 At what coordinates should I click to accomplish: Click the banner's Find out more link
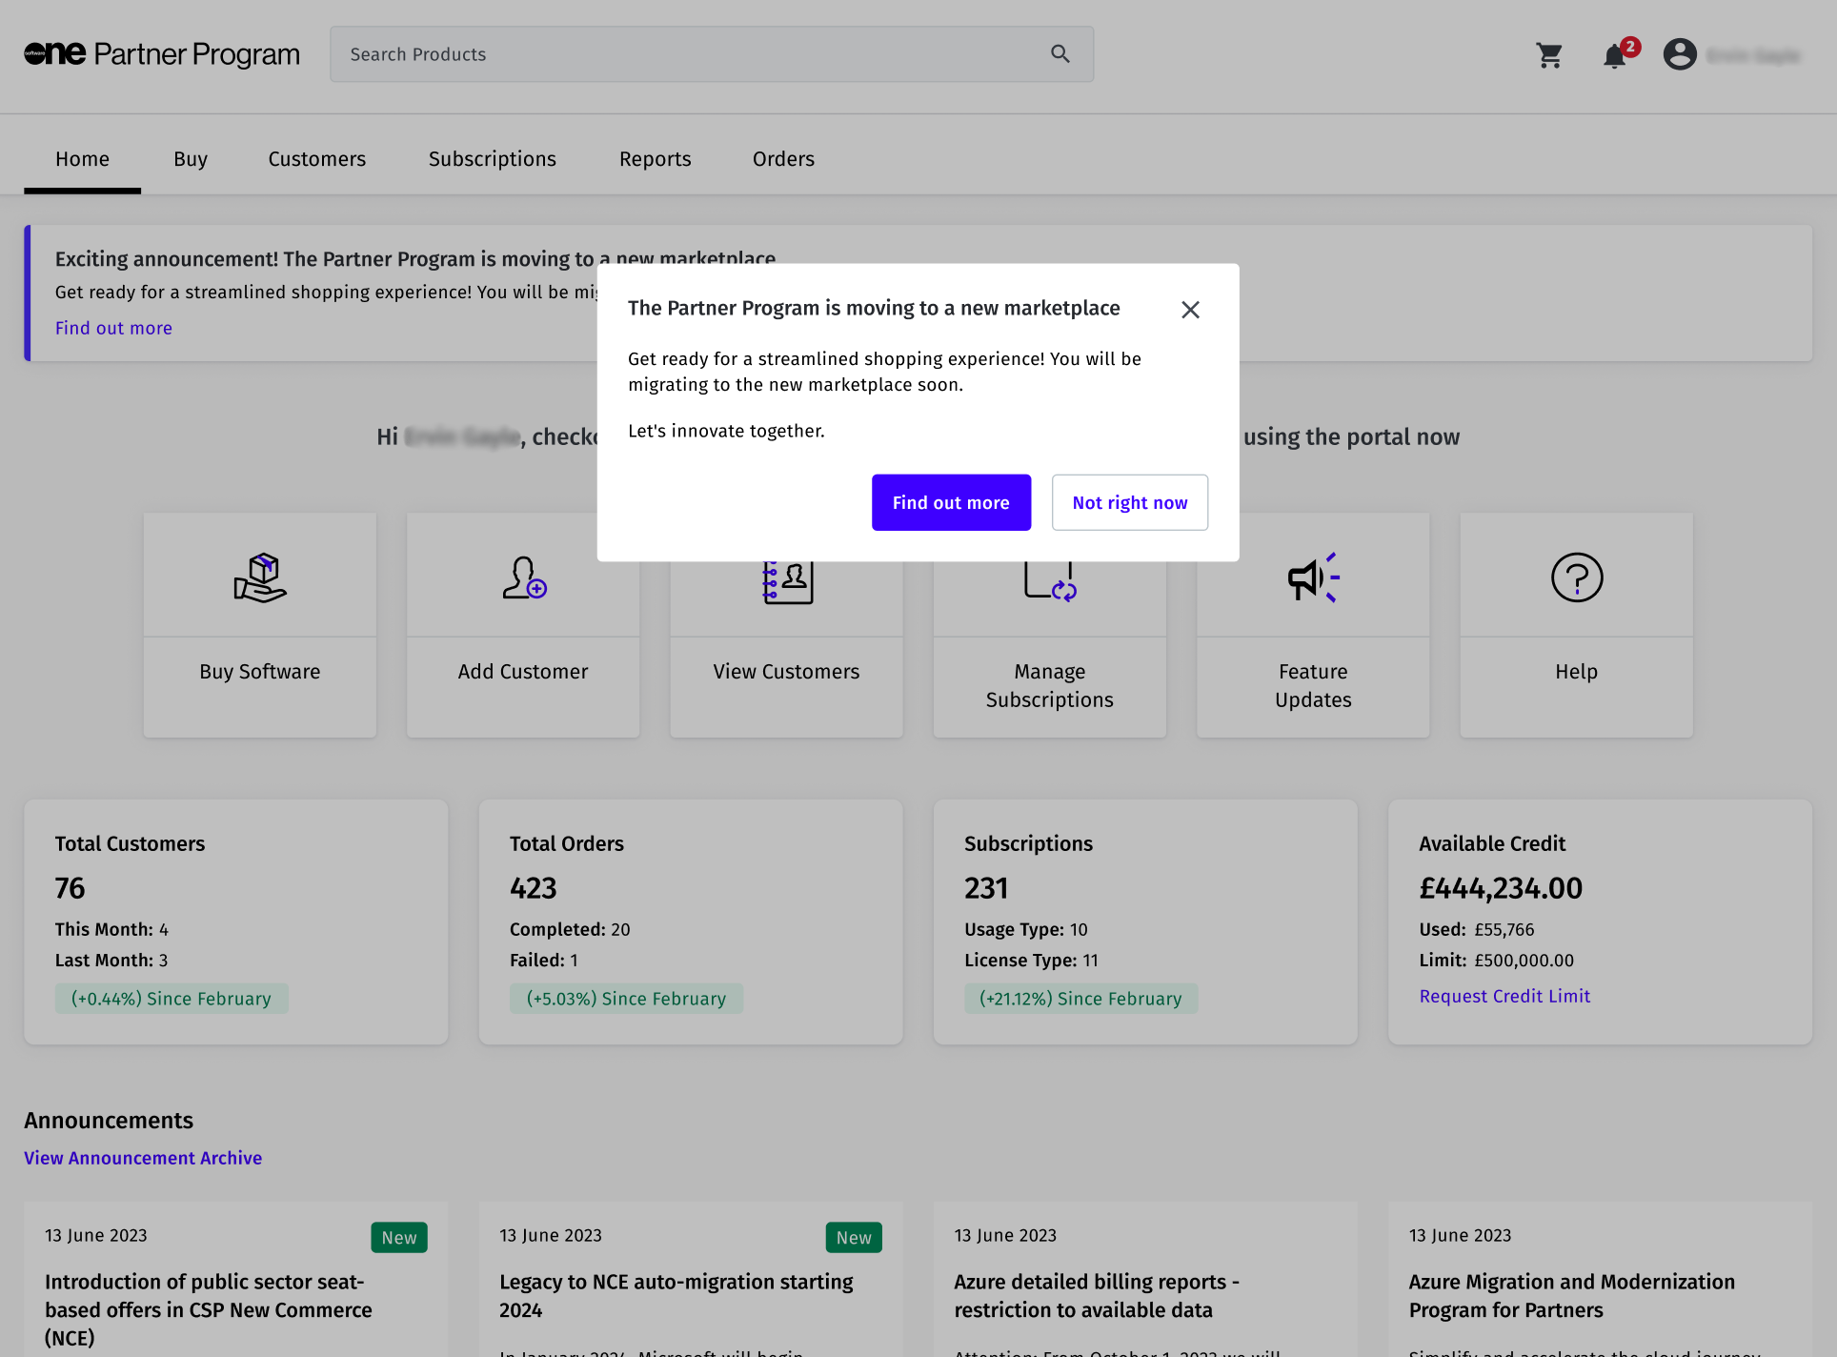(x=113, y=328)
